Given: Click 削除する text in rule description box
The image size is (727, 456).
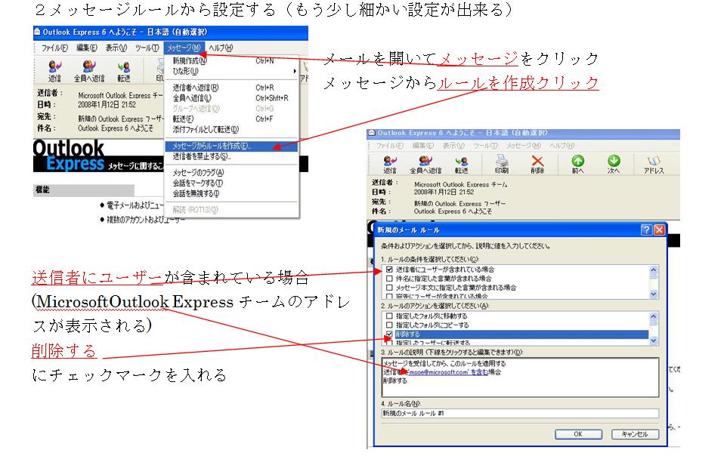Looking at the screenshot, I should pyautogui.click(x=395, y=381).
